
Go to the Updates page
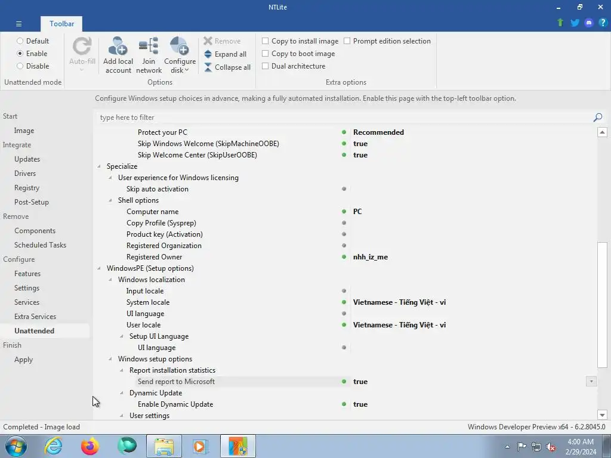pos(27,159)
